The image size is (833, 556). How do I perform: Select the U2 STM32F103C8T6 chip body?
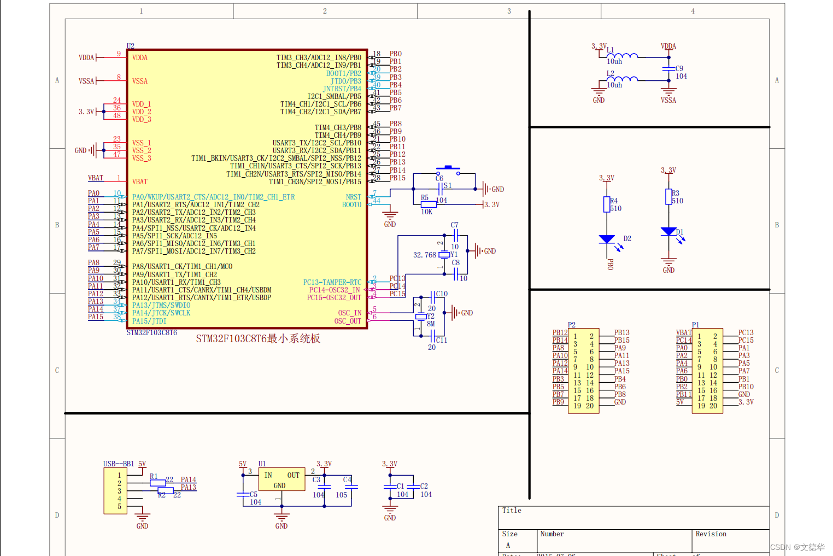[x=247, y=189]
